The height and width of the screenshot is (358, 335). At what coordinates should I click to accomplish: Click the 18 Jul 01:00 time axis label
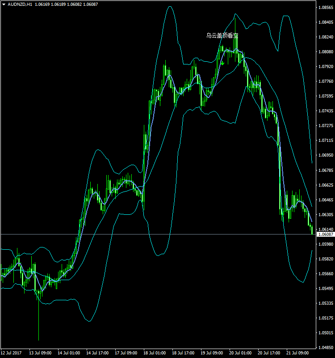(x=155, y=353)
